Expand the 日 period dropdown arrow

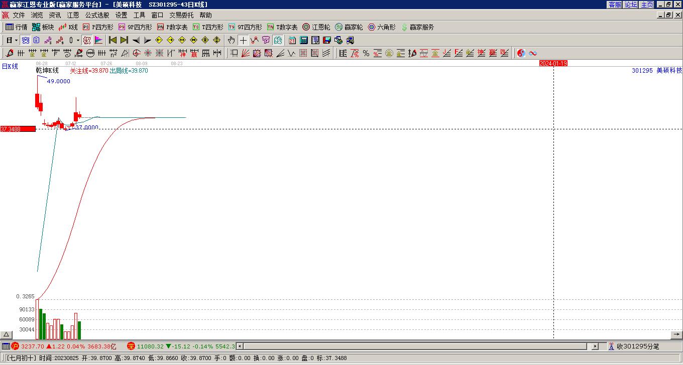click(16, 40)
